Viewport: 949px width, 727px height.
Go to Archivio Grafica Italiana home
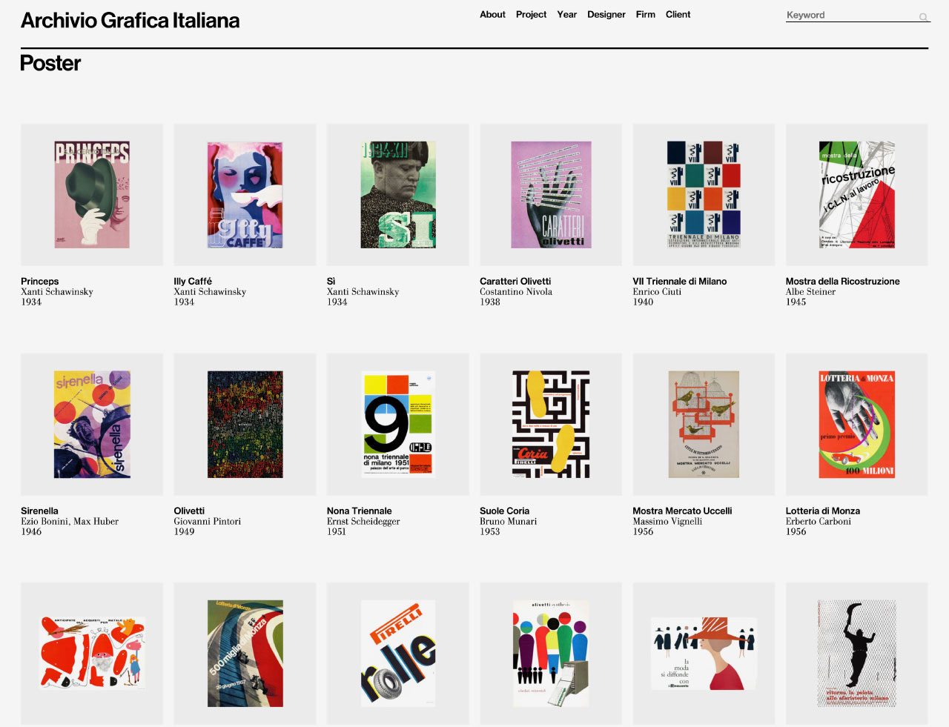point(130,21)
